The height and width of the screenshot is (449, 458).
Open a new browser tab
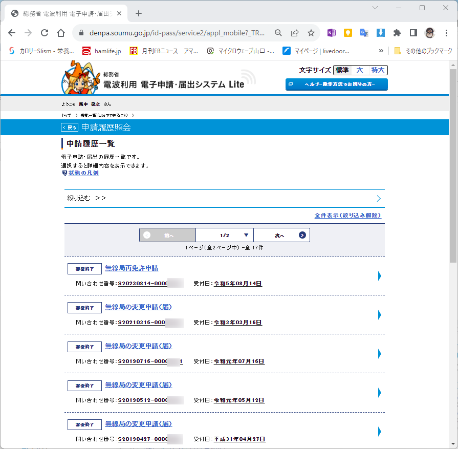pos(139,13)
